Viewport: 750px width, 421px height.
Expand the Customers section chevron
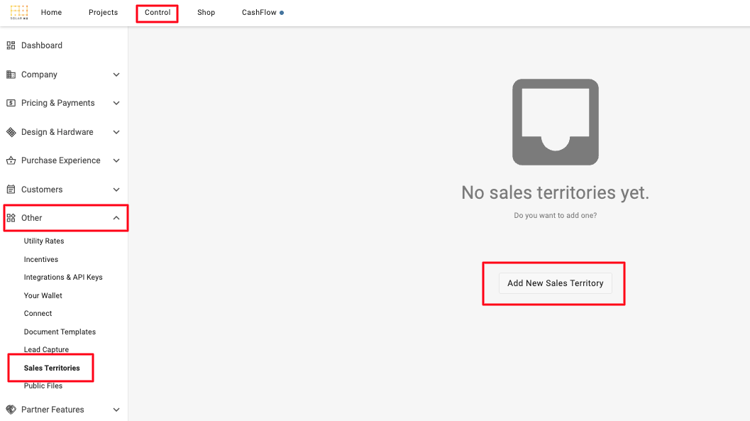click(116, 190)
